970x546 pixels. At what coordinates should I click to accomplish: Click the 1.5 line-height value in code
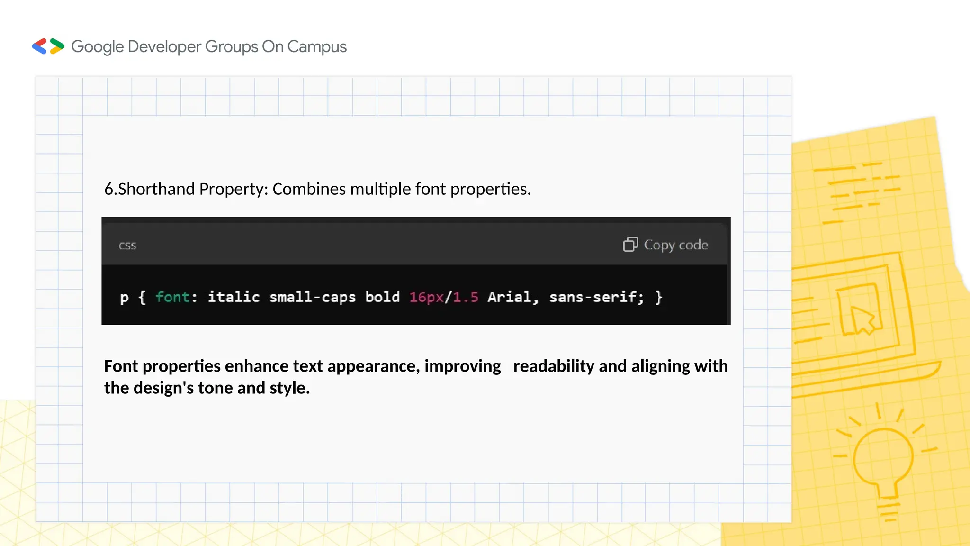pyautogui.click(x=465, y=297)
